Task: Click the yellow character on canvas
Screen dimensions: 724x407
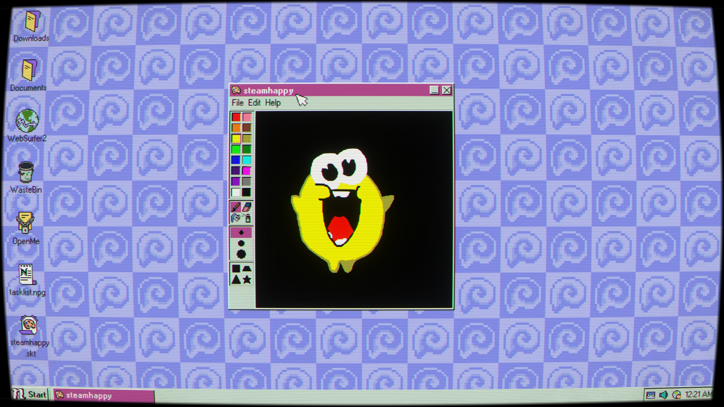Action: (x=342, y=211)
